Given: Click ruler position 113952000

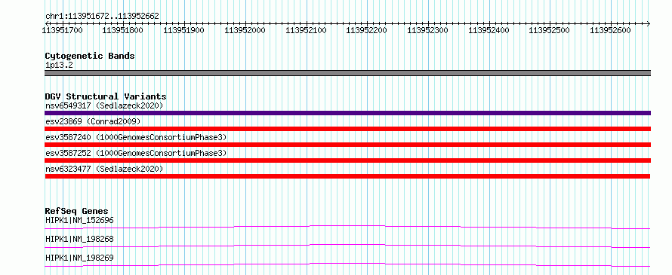Looking at the screenshot, I should [x=245, y=30].
